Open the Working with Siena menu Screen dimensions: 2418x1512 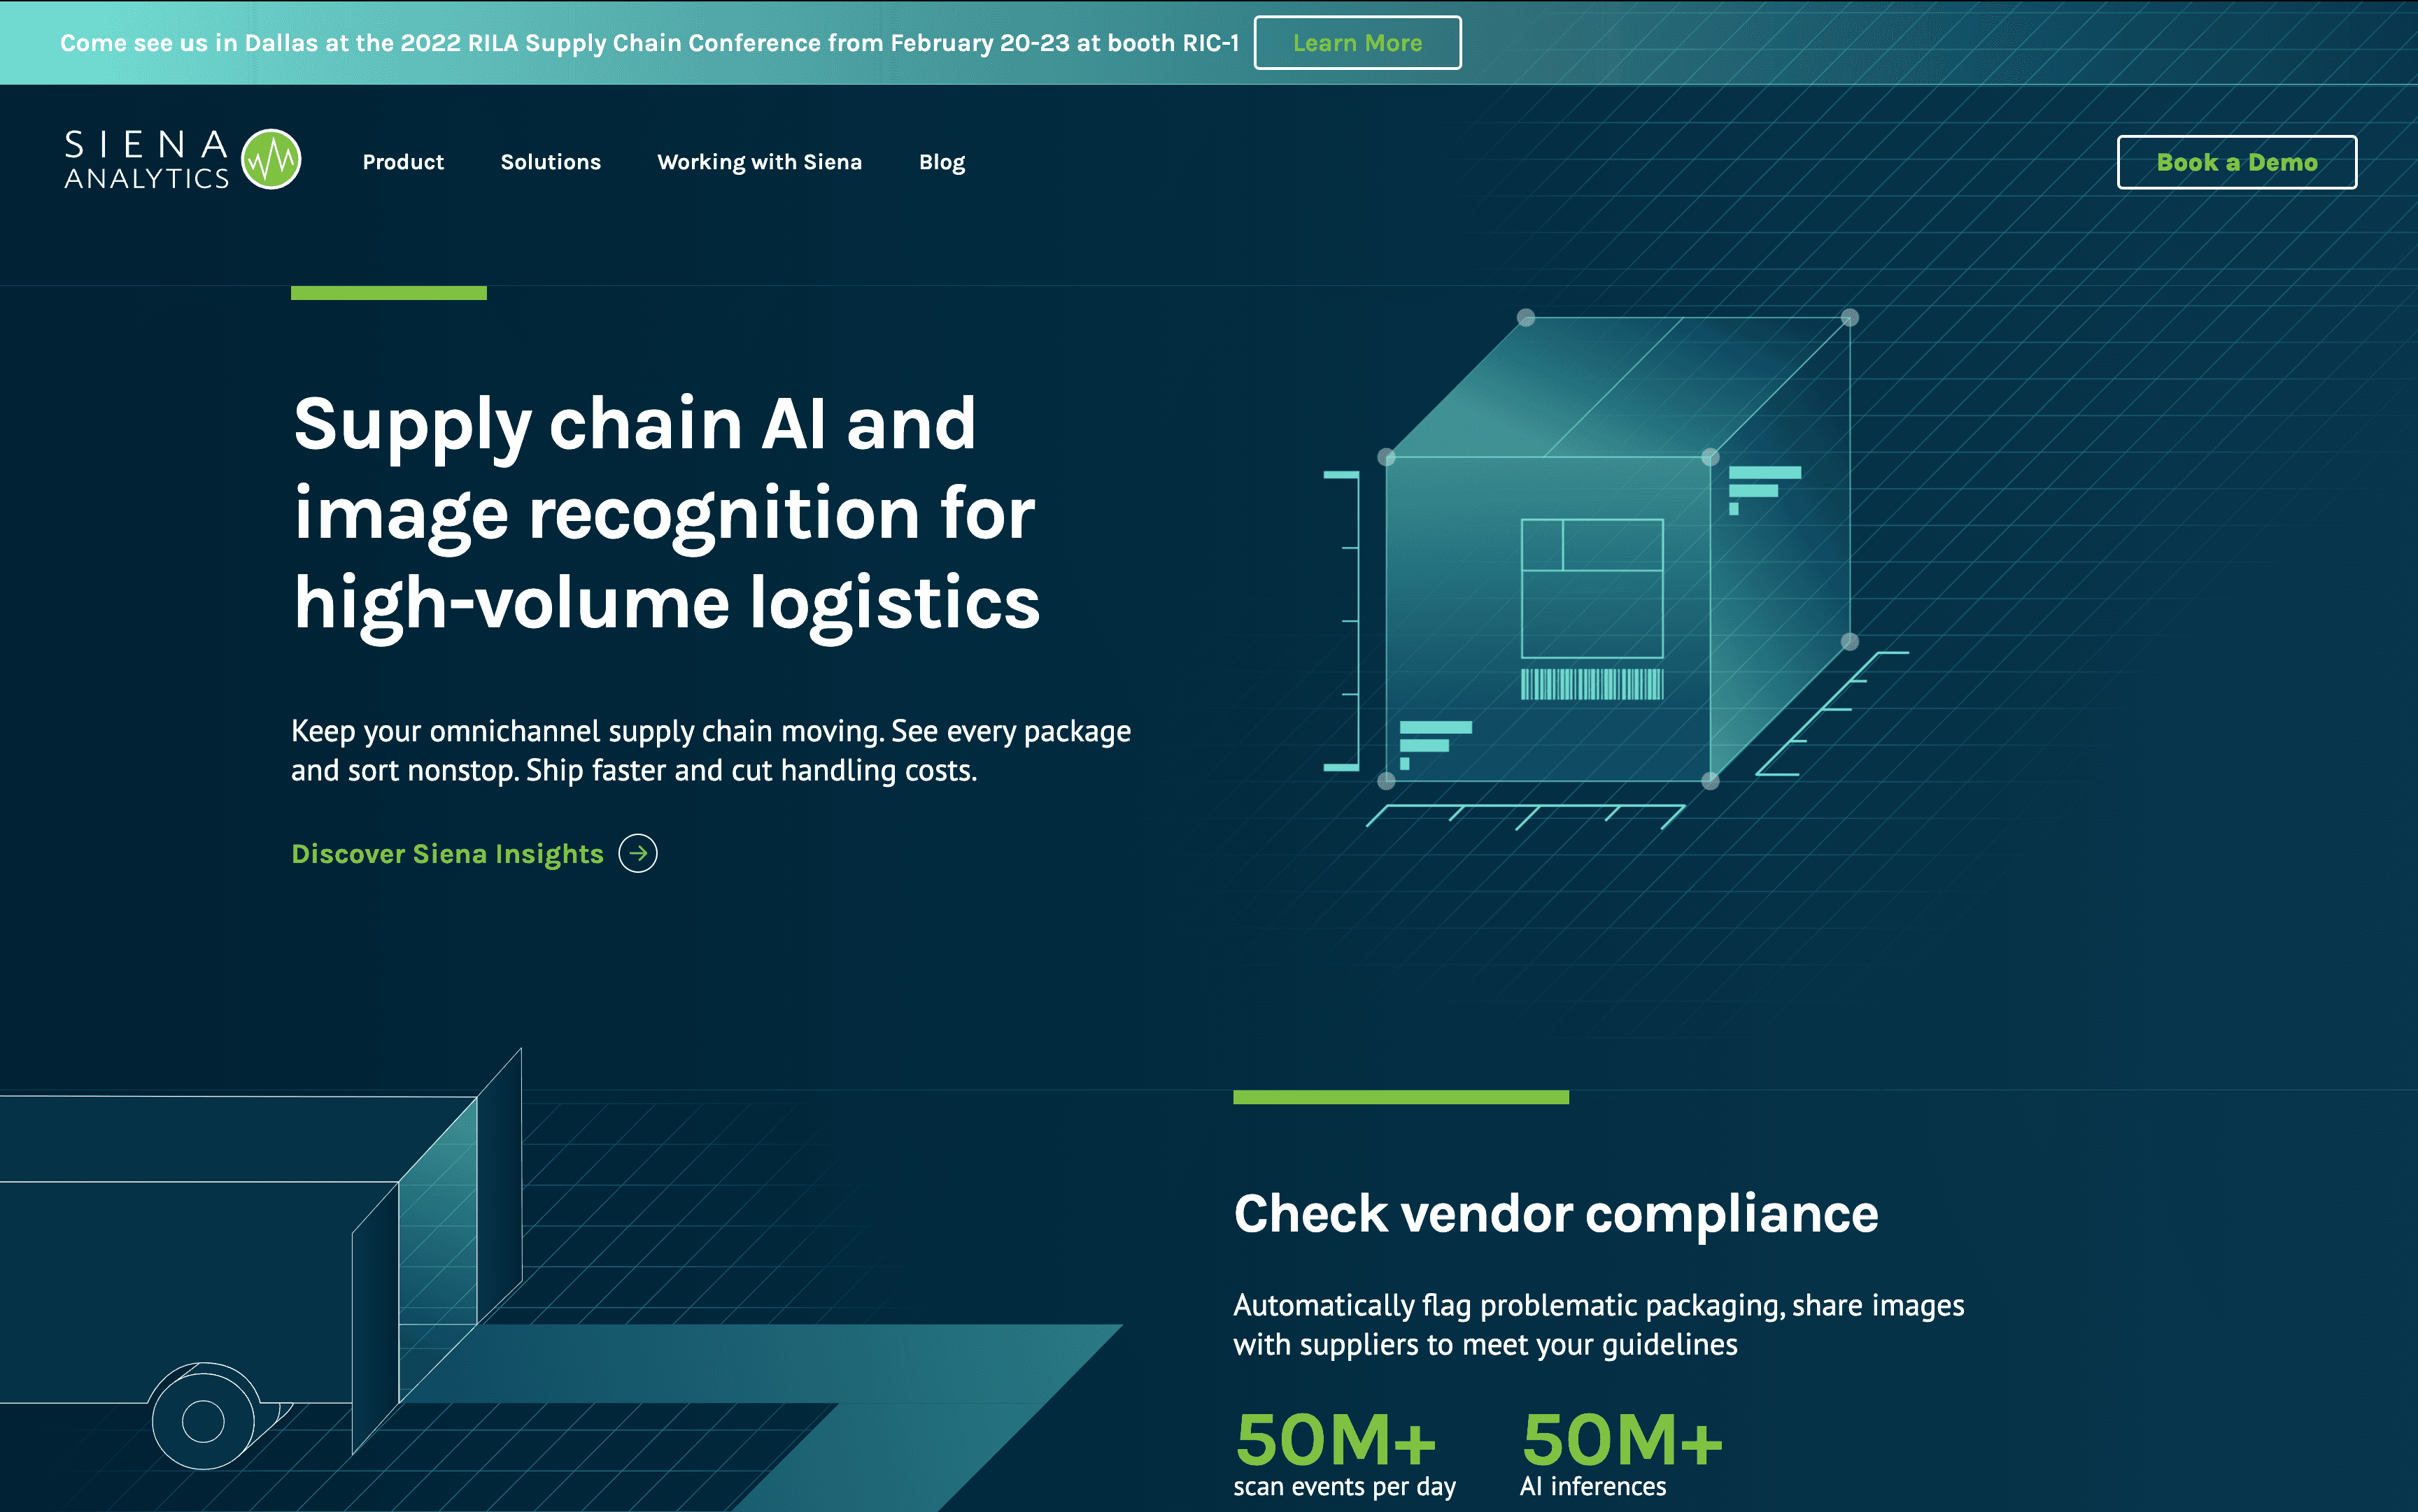(759, 162)
